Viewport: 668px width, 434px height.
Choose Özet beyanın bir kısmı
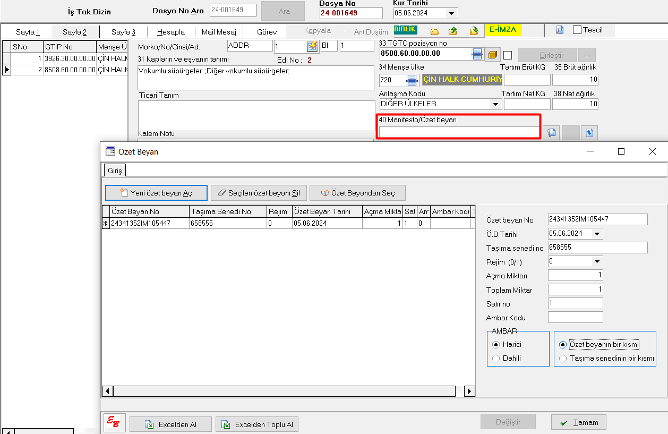[x=563, y=344]
